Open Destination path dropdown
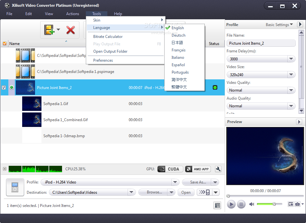306x223 pixels. [131, 192]
